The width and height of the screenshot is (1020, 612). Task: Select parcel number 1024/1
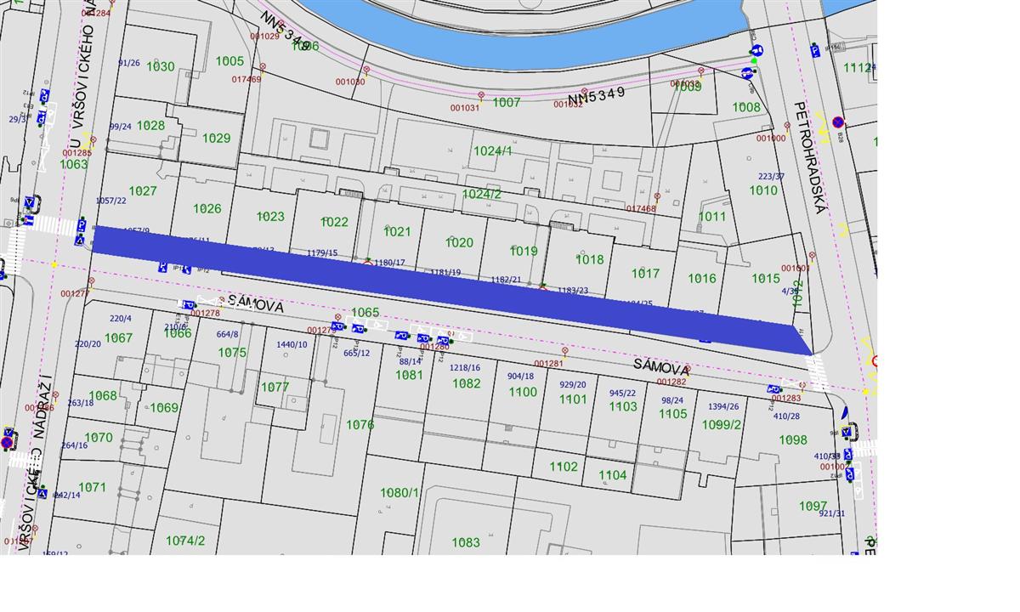click(x=493, y=150)
